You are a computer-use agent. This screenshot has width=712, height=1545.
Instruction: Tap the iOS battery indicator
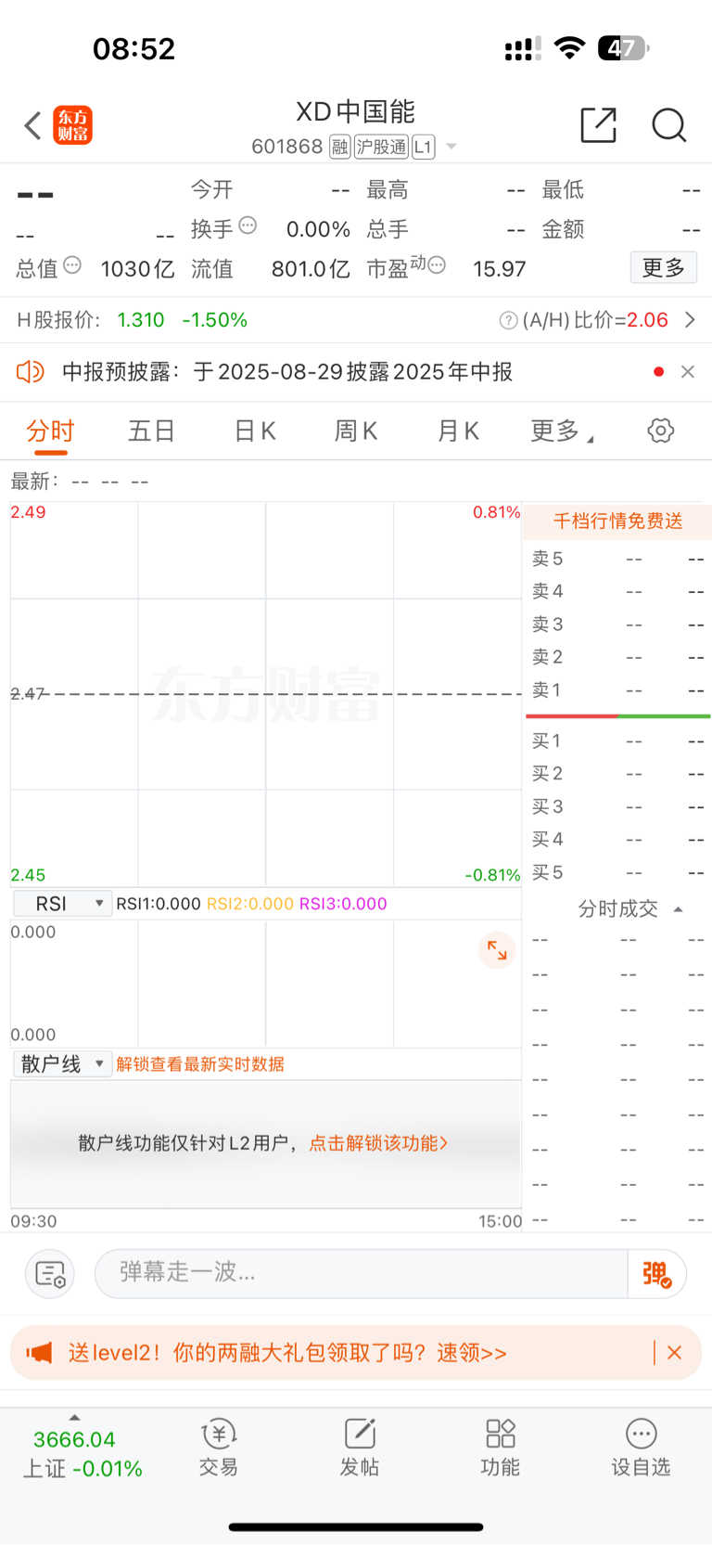(x=623, y=47)
